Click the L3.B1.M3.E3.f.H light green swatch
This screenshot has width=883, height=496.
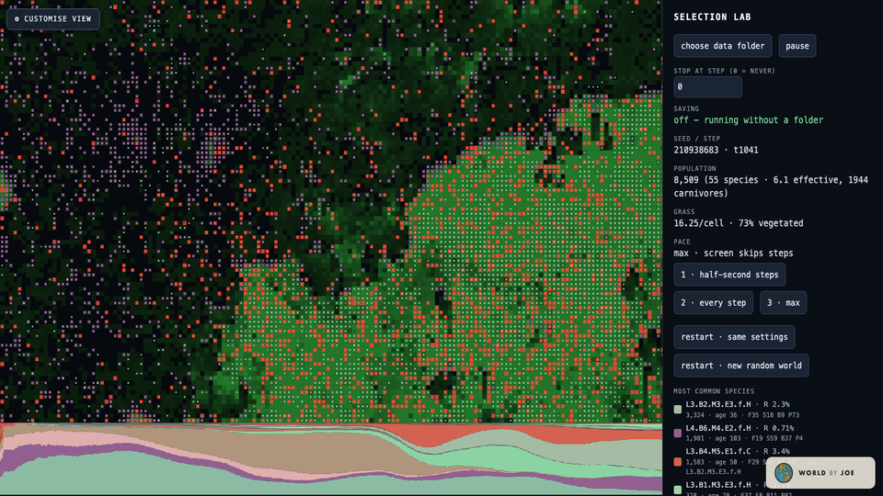click(x=678, y=490)
